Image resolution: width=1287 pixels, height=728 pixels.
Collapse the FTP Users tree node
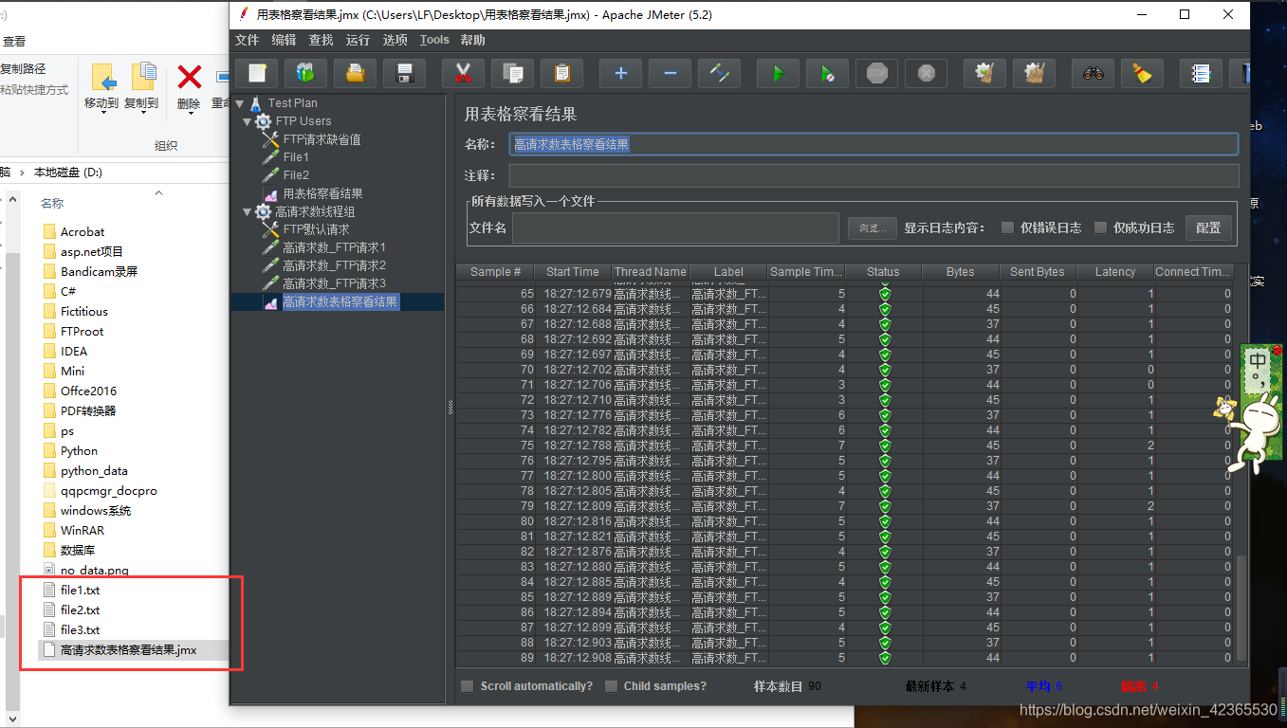click(x=248, y=121)
